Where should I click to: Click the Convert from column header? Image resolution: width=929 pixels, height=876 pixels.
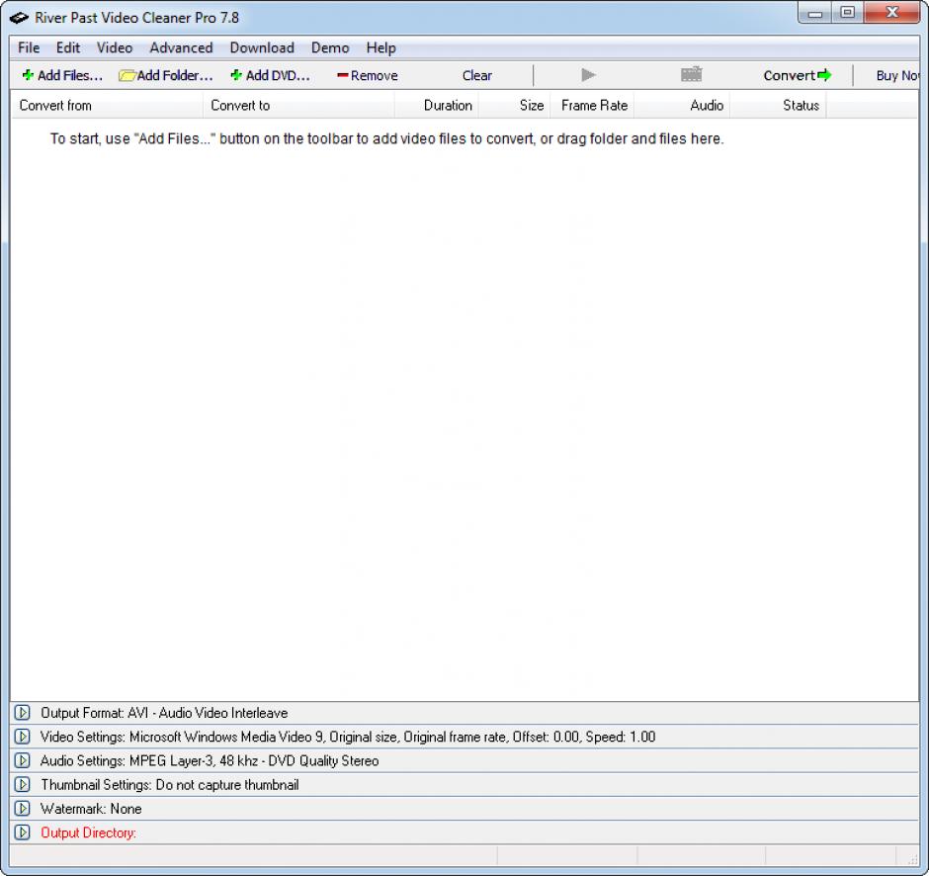(x=108, y=105)
